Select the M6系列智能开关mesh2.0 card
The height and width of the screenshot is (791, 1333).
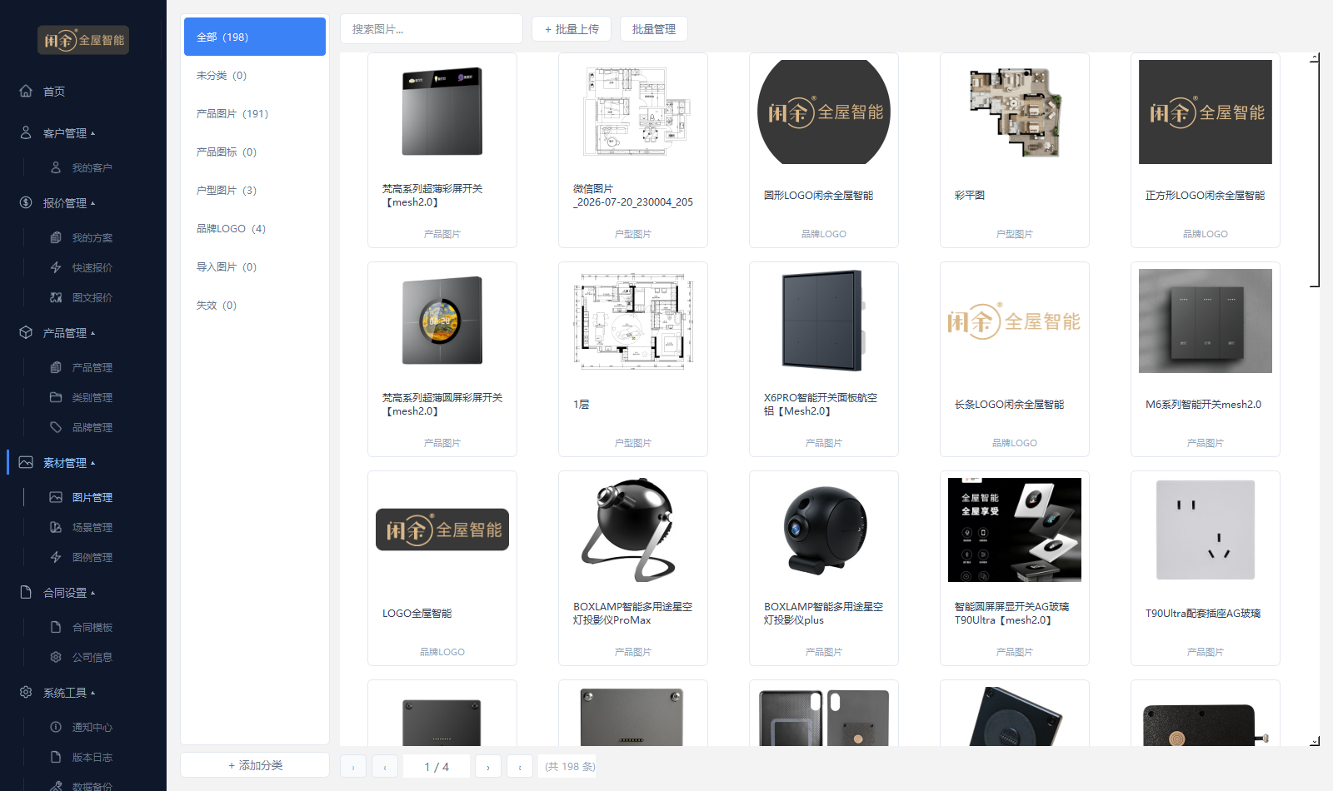[1206, 359]
